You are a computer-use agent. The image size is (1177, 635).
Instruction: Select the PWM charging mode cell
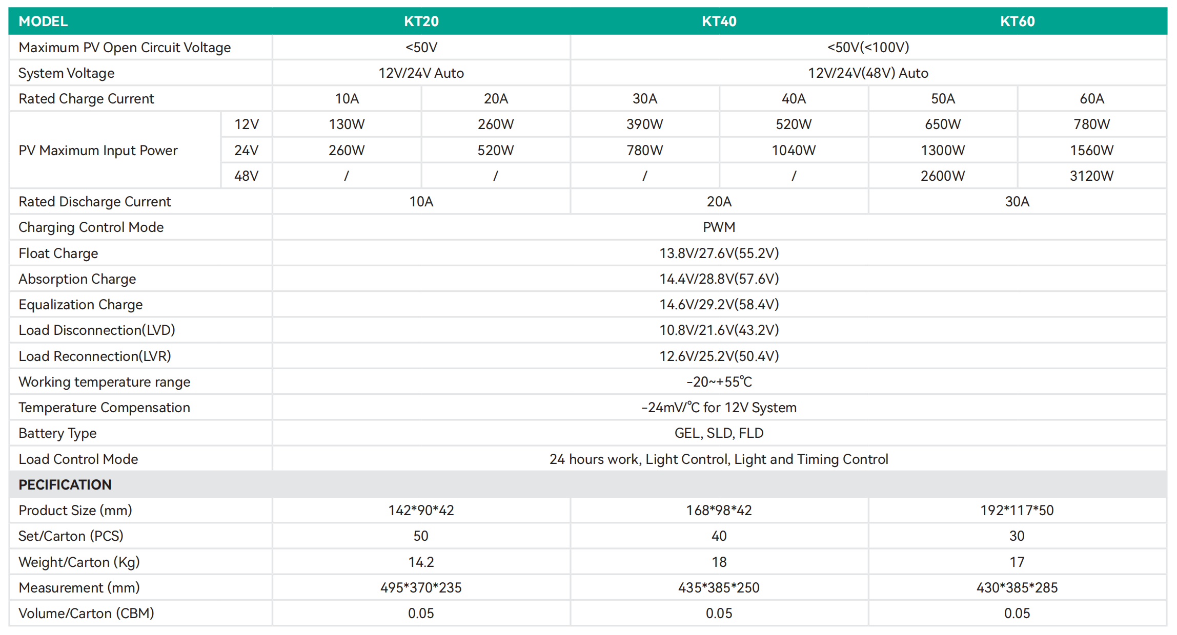(719, 227)
